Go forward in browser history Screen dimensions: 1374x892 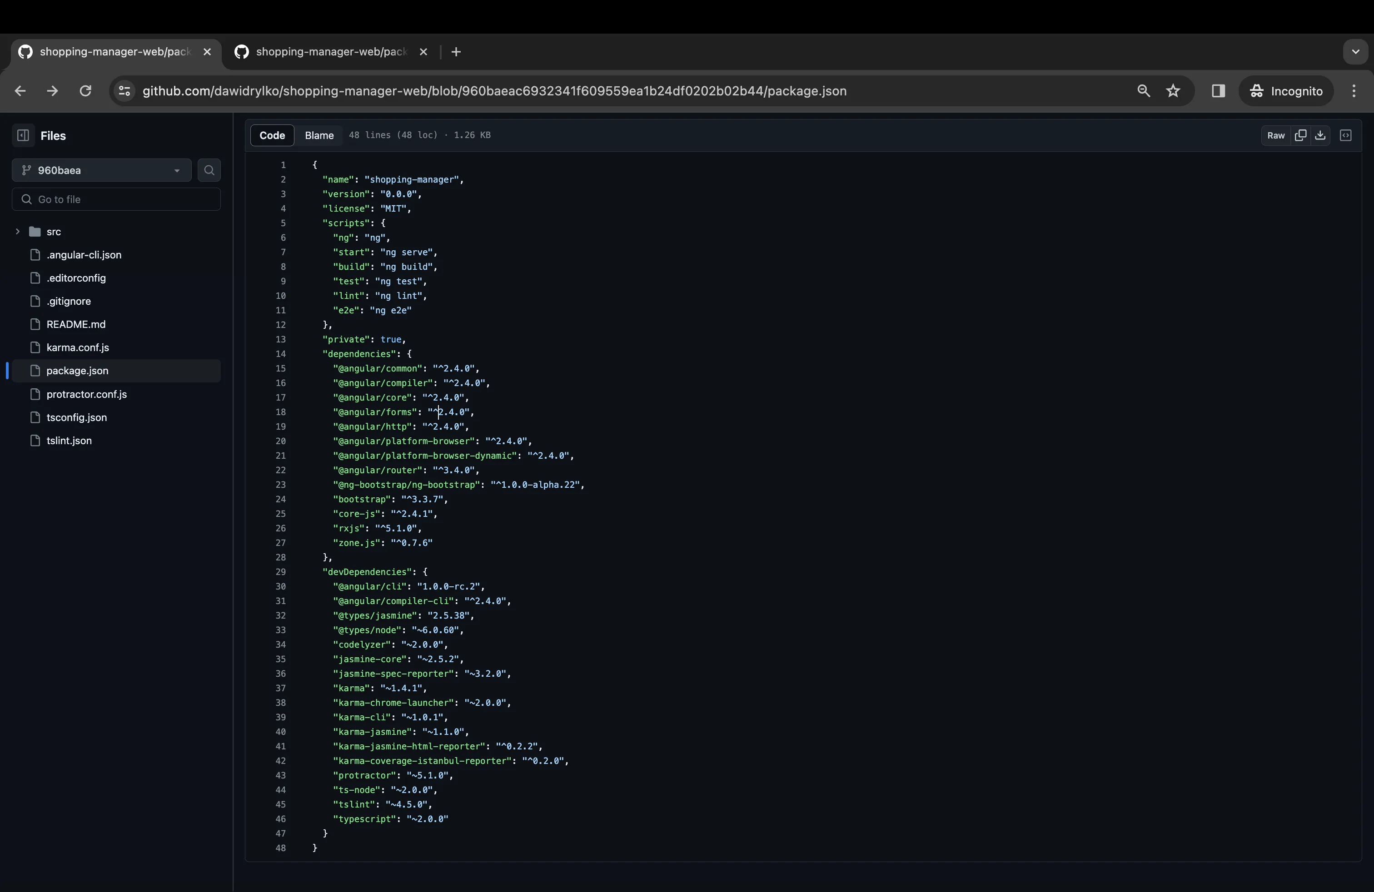(53, 90)
